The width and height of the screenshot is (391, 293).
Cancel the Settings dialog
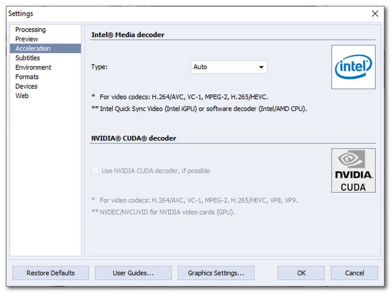point(354,273)
